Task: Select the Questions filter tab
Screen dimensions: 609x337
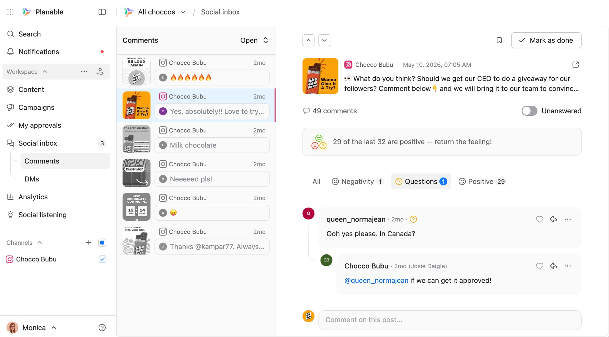Action: point(421,182)
